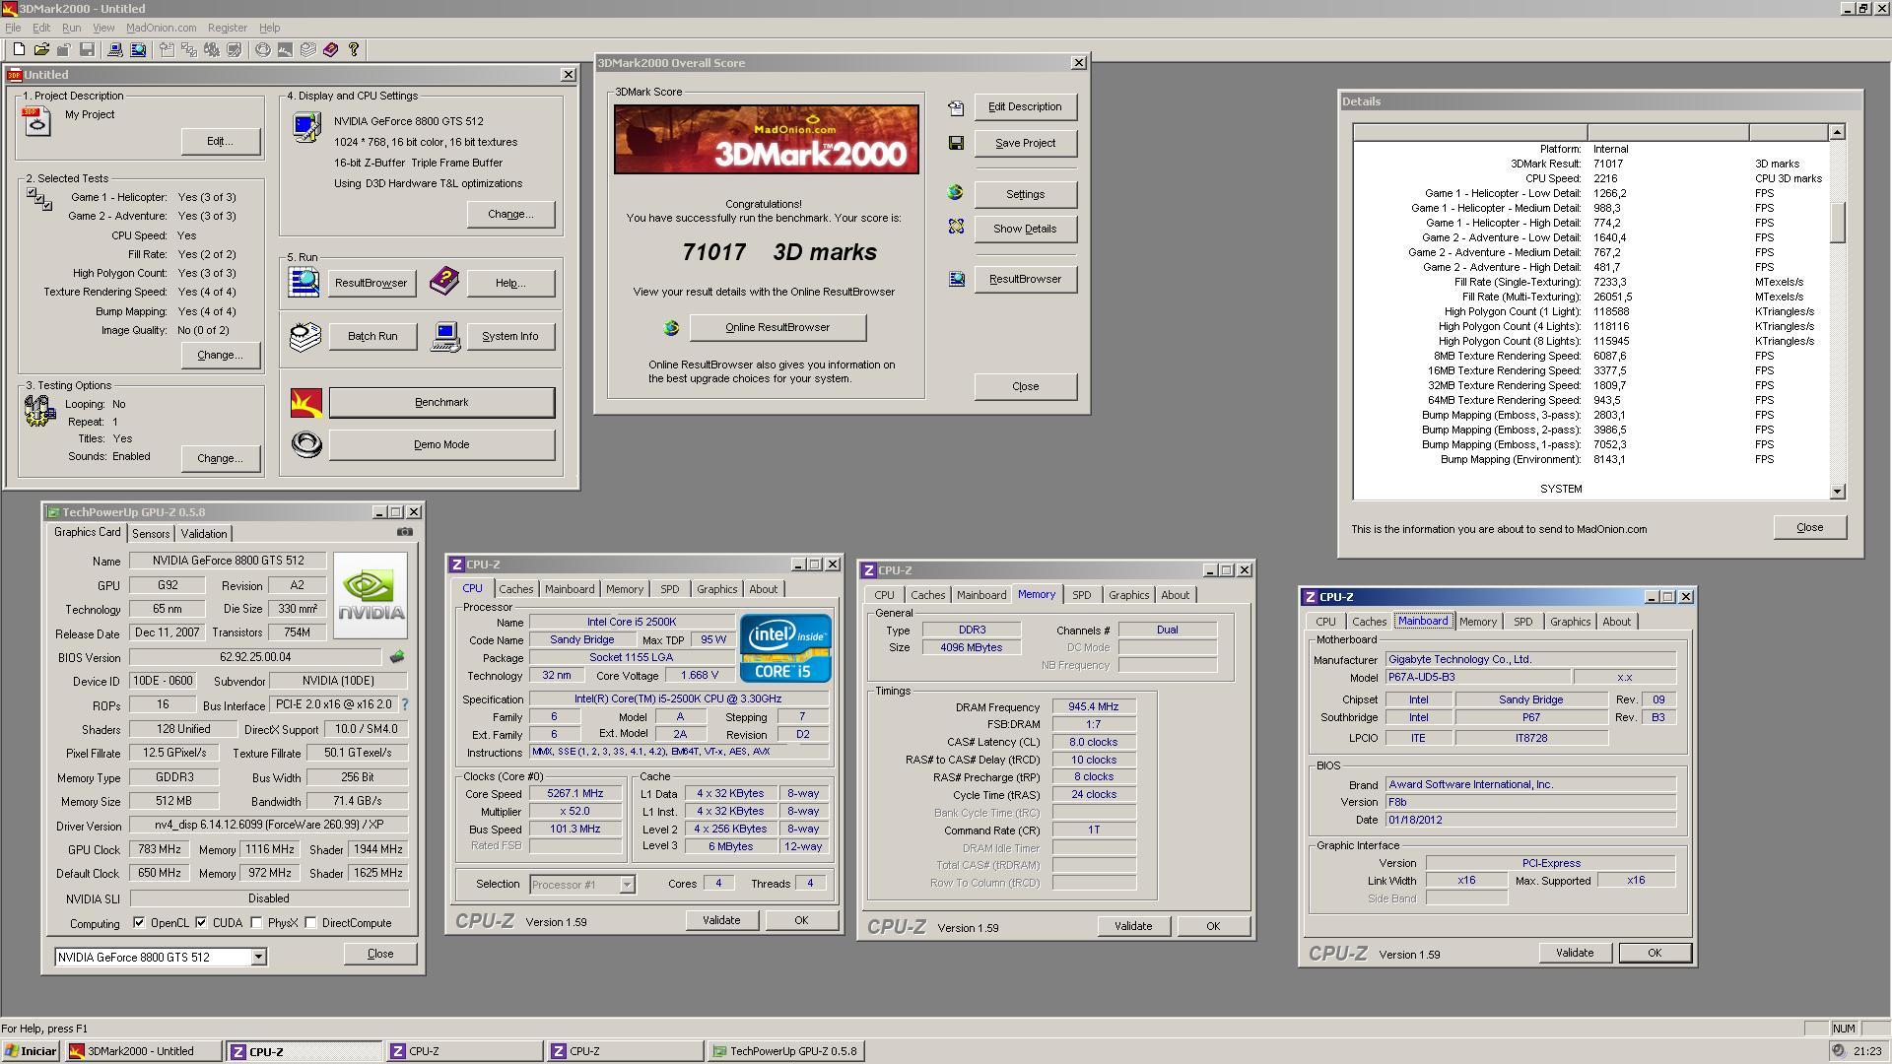Open Caches tab in the CPU tab CPU-Z window

(x=515, y=589)
